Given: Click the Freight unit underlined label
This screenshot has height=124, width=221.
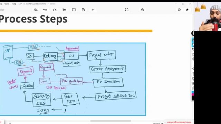Looking at the screenshot, I should point(71,63).
